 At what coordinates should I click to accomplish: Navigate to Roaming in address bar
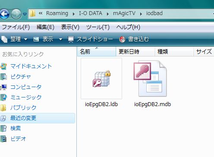(x=57, y=13)
